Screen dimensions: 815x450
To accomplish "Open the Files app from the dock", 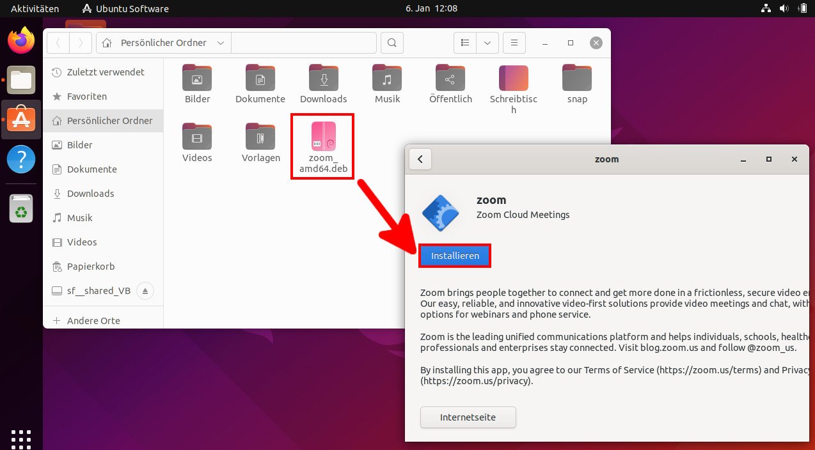I will pyautogui.click(x=20, y=80).
